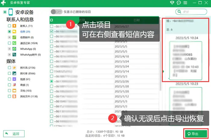Uncheck the row dated 2023/2/26
The image size is (211, 140).
click(52, 81)
